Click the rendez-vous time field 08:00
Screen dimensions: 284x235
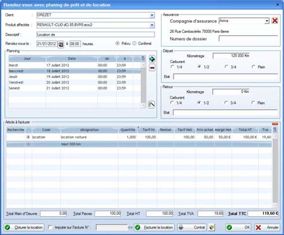[x=75, y=44]
